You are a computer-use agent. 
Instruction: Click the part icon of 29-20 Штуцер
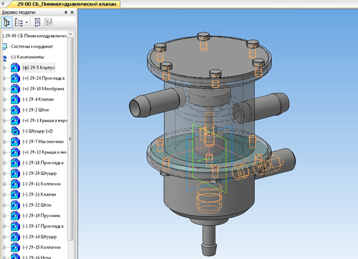[15, 174]
